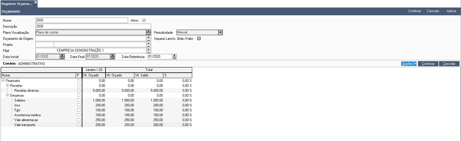Toggle the Ativo checkbox
Screen dimensions: 461x141
pyautogui.click(x=144, y=20)
